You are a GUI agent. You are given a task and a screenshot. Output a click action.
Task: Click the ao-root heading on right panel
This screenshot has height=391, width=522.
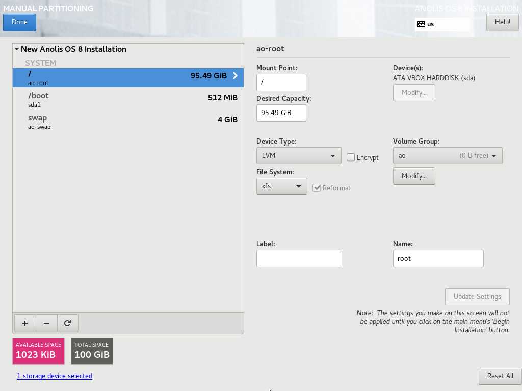[270, 49]
